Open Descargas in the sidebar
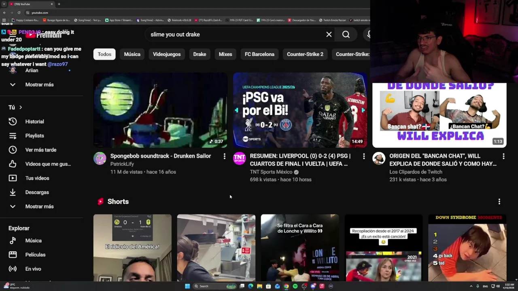Viewport: 518px width, 291px height. pos(37,192)
